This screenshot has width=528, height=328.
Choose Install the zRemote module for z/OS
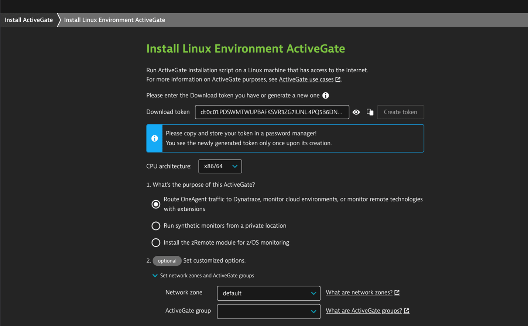click(x=156, y=242)
